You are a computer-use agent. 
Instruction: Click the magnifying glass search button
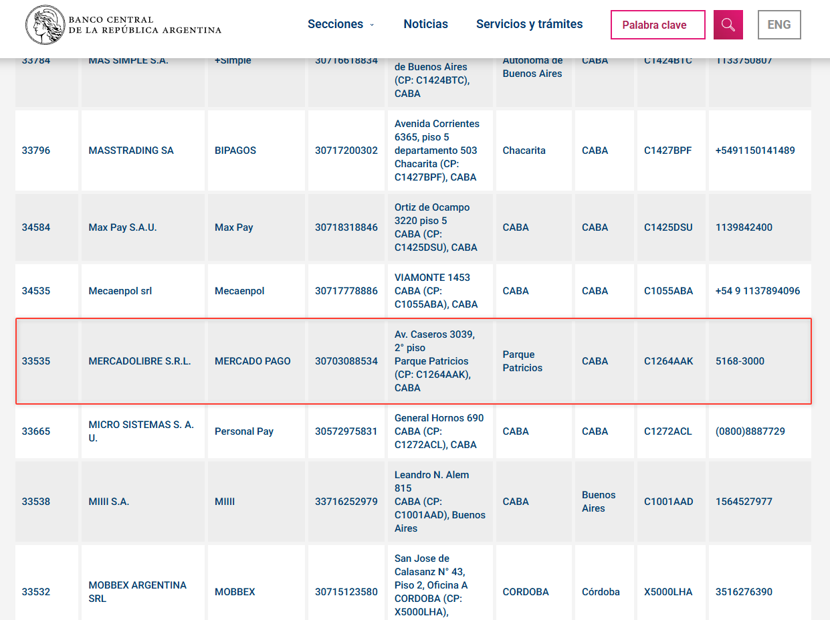point(728,25)
